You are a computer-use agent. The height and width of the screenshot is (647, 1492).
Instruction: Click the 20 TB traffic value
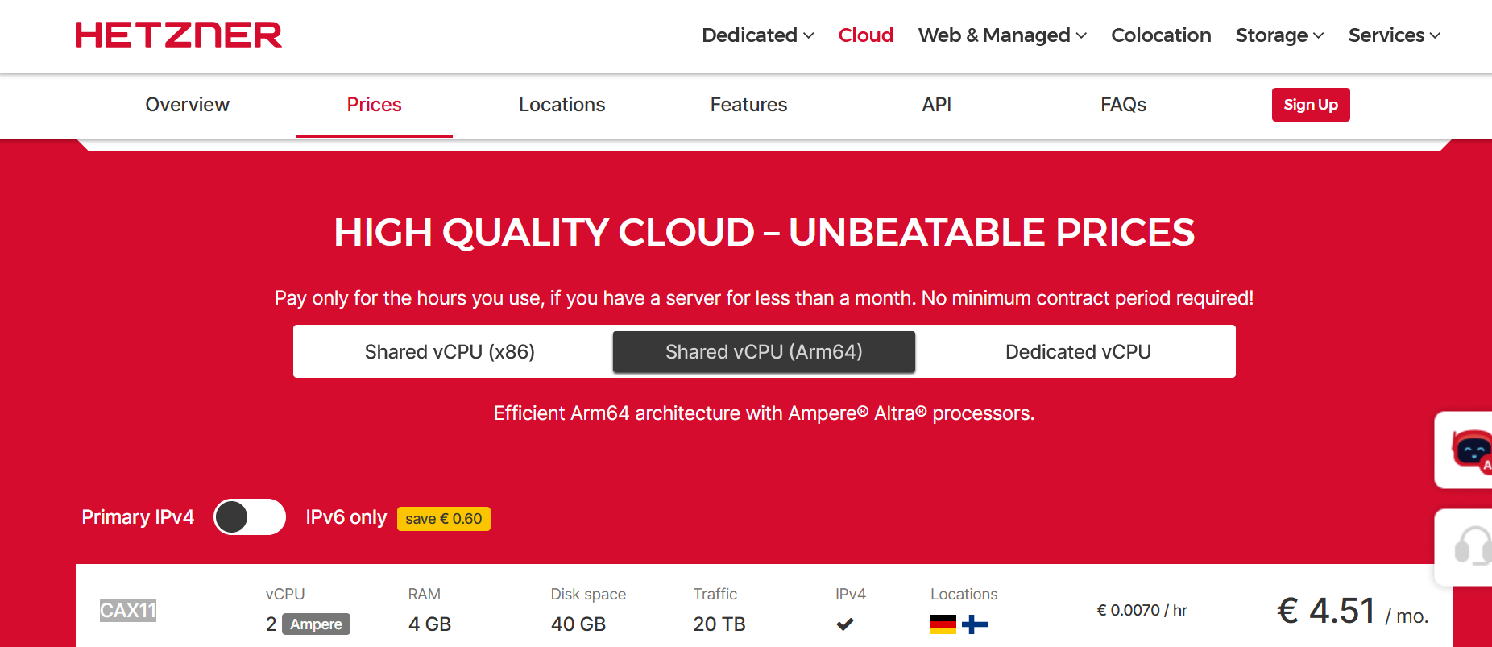click(719, 624)
